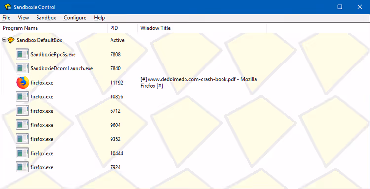Viewport: 370px width, 189px height.
Task: Click the icon of firefox.exe PID 9352
Action: 22,139
